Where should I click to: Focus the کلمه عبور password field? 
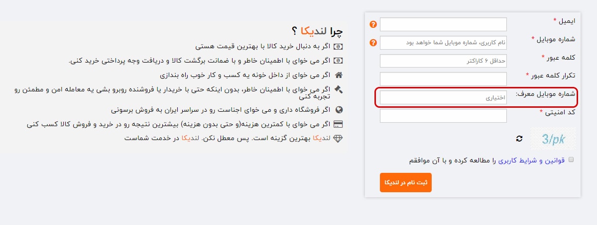[443, 61]
